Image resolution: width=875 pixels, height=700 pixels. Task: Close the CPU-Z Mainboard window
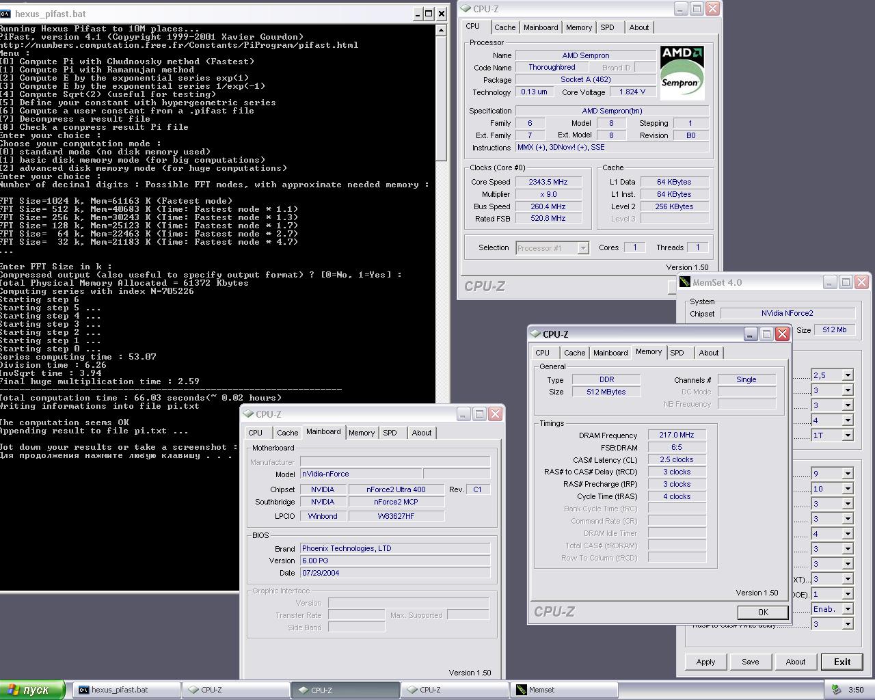(496, 414)
